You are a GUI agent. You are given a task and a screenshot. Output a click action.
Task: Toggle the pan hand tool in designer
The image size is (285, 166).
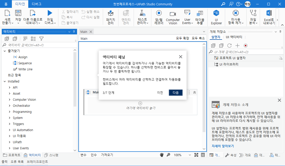(162, 155)
